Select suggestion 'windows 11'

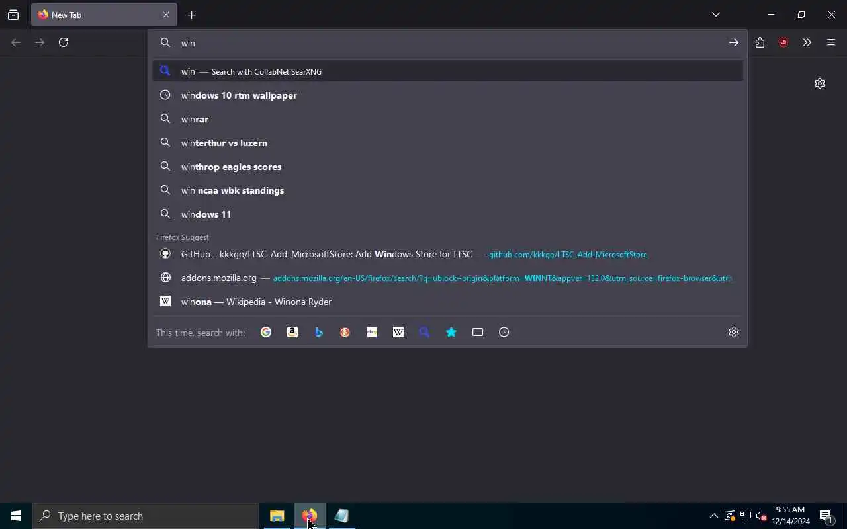447,214
